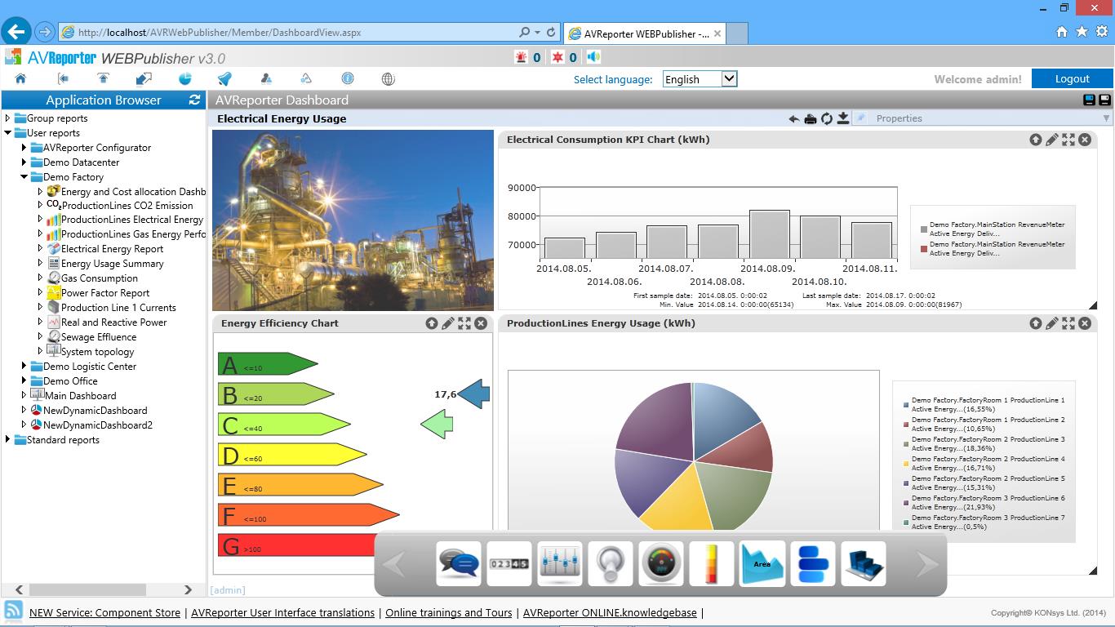Close the ProductionLines Energy Usage widget
This screenshot has height=627, width=1115.
(1085, 323)
